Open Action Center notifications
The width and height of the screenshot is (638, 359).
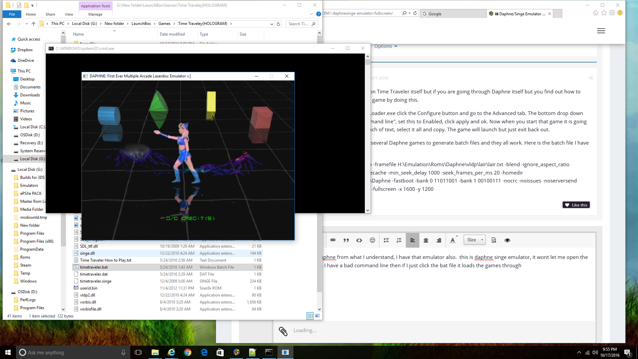(x=628, y=352)
